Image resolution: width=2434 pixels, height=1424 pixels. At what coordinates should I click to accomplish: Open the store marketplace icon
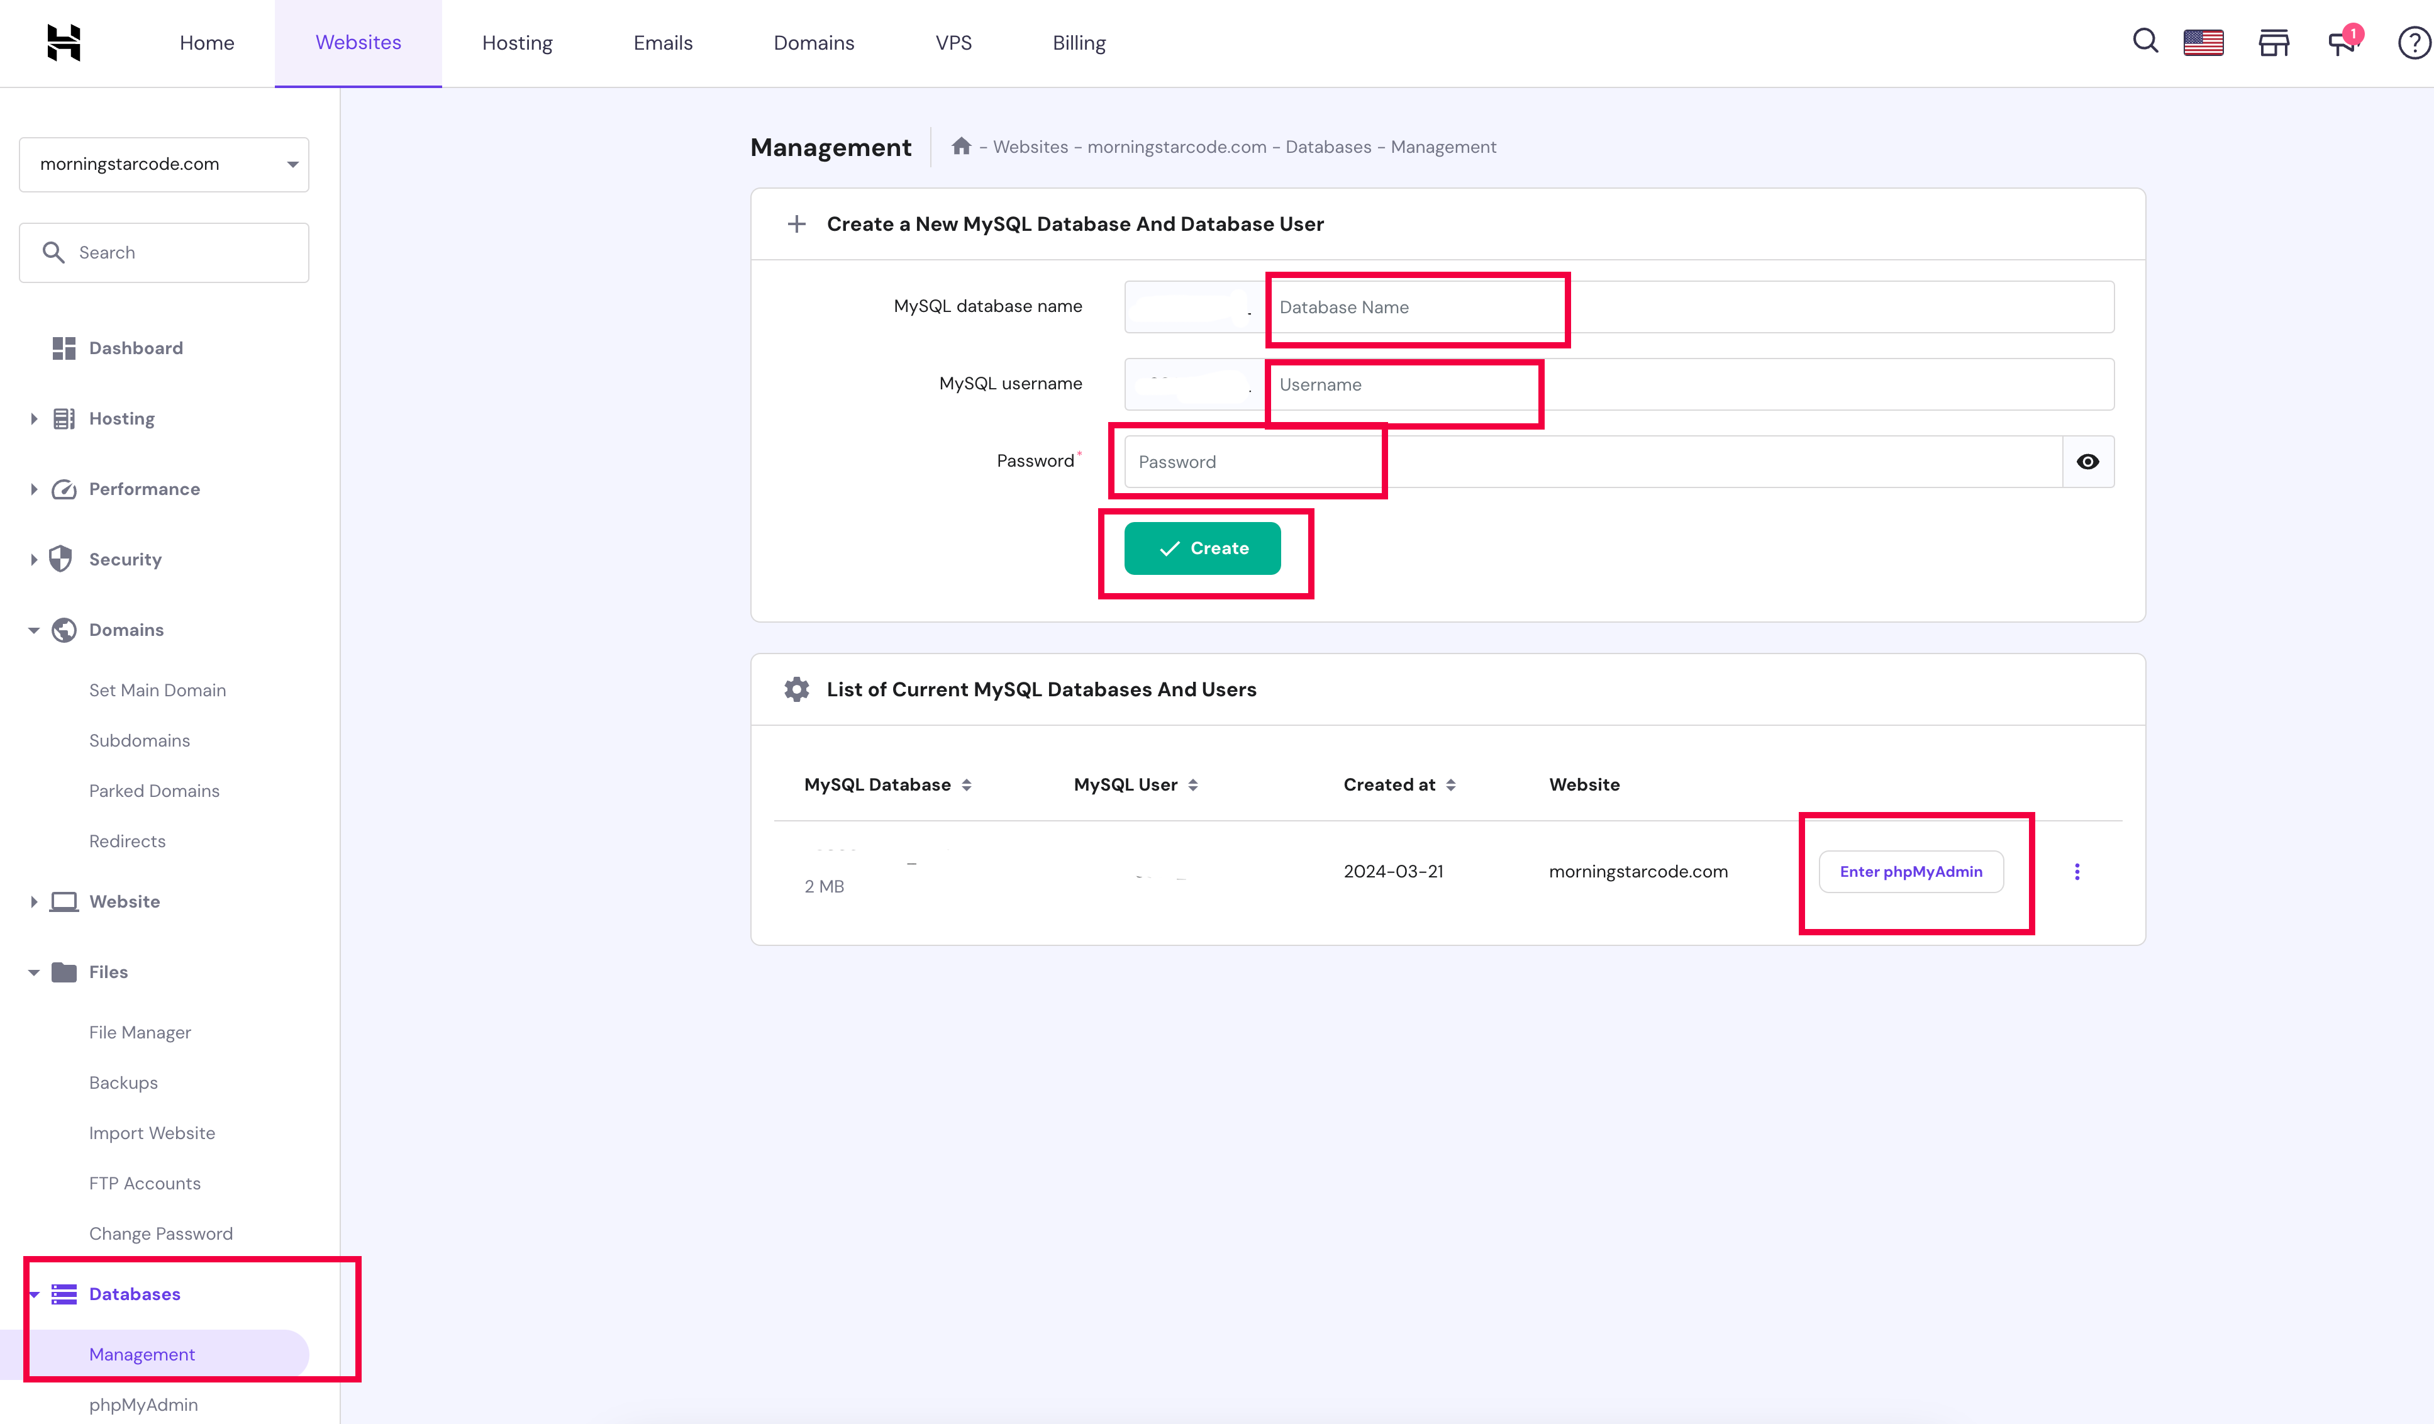coord(2274,43)
